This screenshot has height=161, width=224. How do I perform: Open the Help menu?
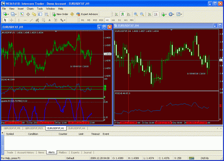61,9
